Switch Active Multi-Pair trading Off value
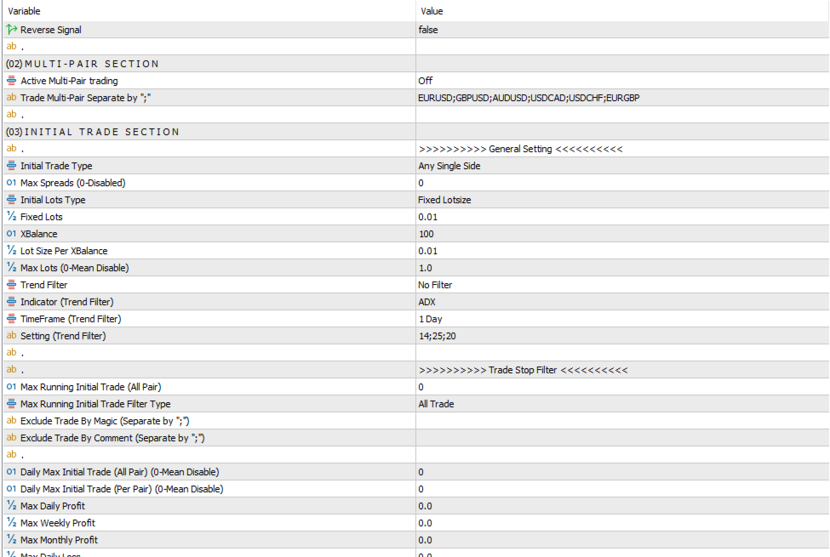Image resolution: width=830 pixels, height=557 pixels. click(x=426, y=81)
